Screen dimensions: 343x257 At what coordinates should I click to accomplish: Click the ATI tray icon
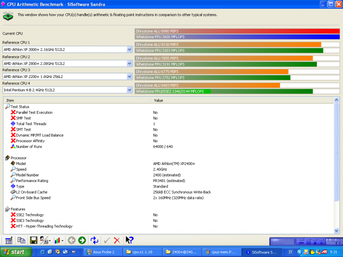pyautogui.click(x=325, y=252)
